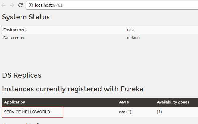
Task: Select the Data center row label
Action: pyautogui.click(x=14, y=38)
